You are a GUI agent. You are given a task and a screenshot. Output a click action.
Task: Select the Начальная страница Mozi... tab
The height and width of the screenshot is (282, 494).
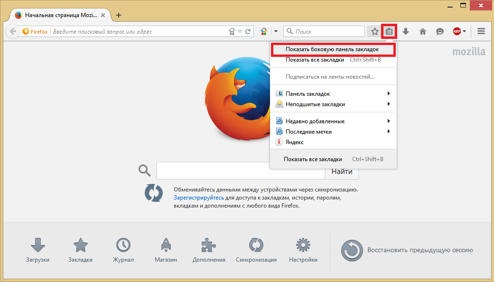[x=60, y=15]
